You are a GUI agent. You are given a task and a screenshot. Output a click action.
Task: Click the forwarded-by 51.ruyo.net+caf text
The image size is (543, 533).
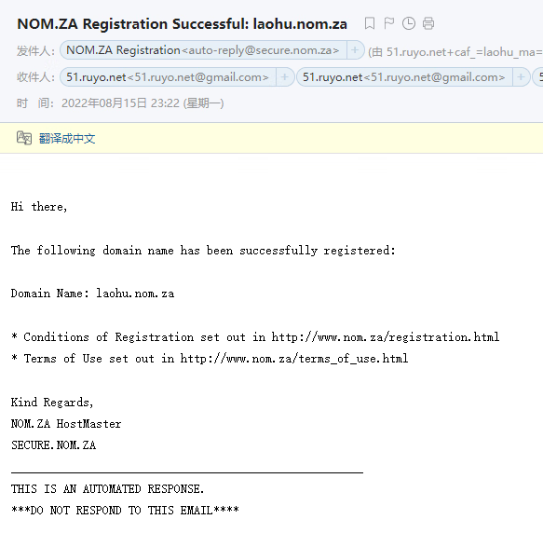(455, 52)
